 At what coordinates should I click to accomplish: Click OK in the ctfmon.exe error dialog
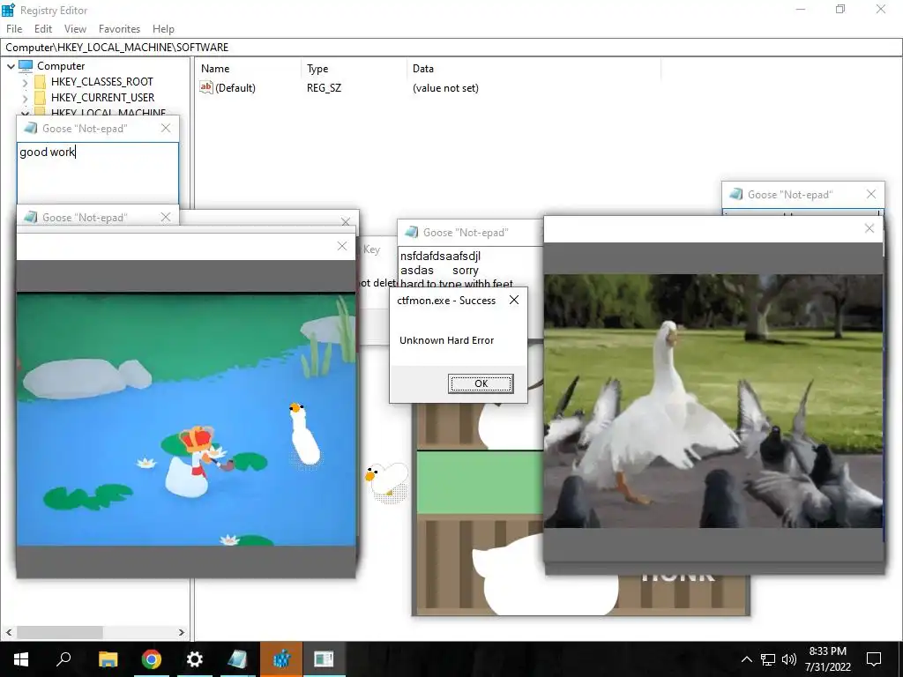pyautogui.click(x=481, y=383)
